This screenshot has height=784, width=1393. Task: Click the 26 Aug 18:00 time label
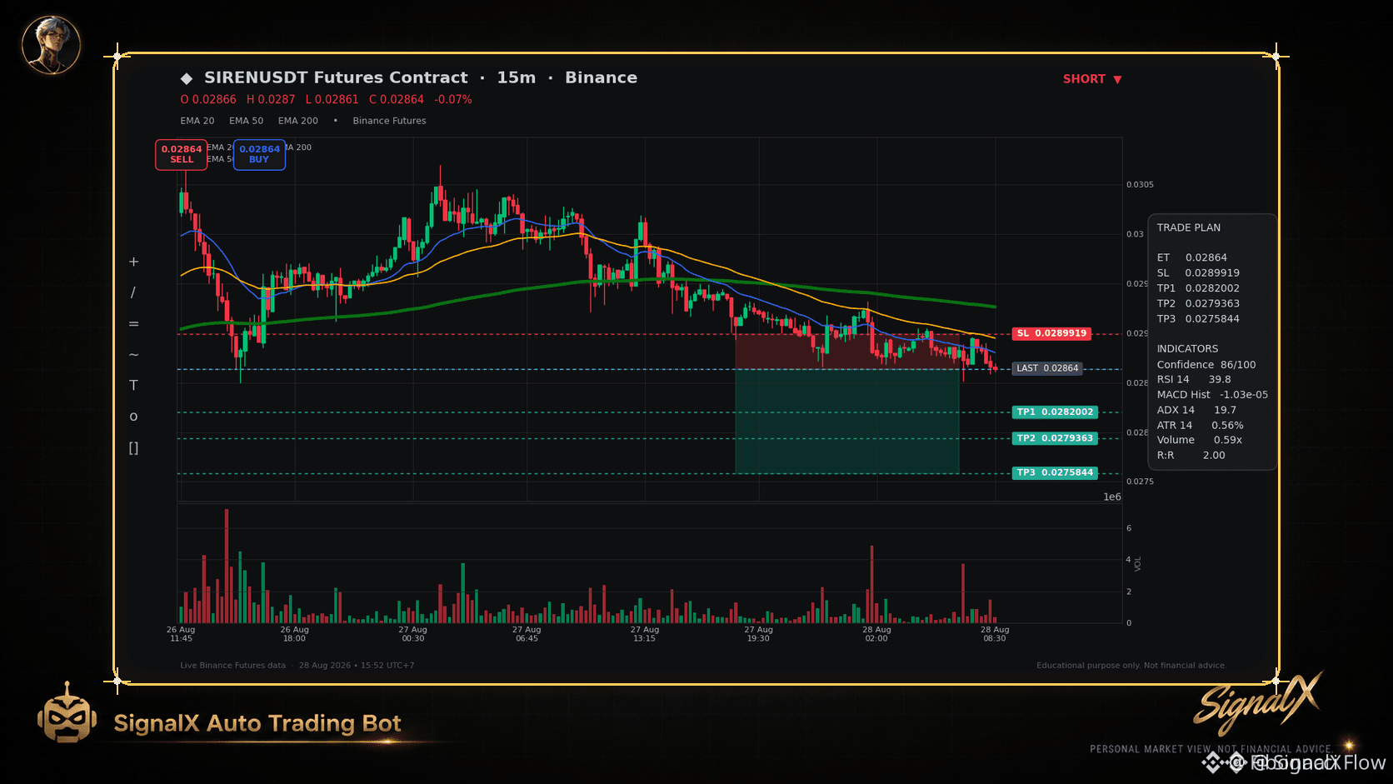point(294,634)
